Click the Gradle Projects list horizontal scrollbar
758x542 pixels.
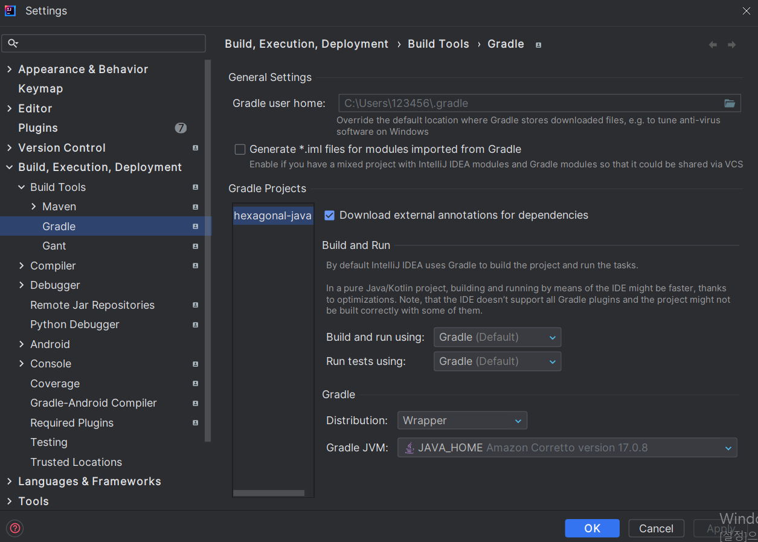(269, 493)
